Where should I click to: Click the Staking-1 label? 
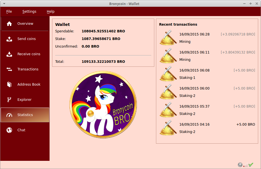click(x=187, y=78)
